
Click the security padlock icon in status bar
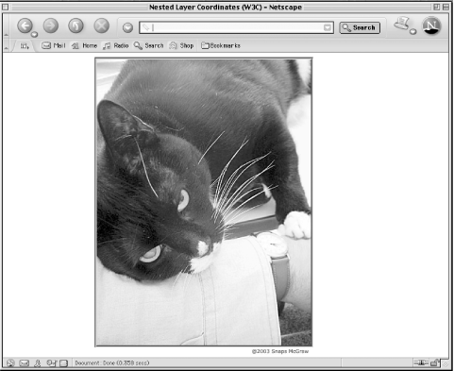pyautogui.click(x=434, y=363)
